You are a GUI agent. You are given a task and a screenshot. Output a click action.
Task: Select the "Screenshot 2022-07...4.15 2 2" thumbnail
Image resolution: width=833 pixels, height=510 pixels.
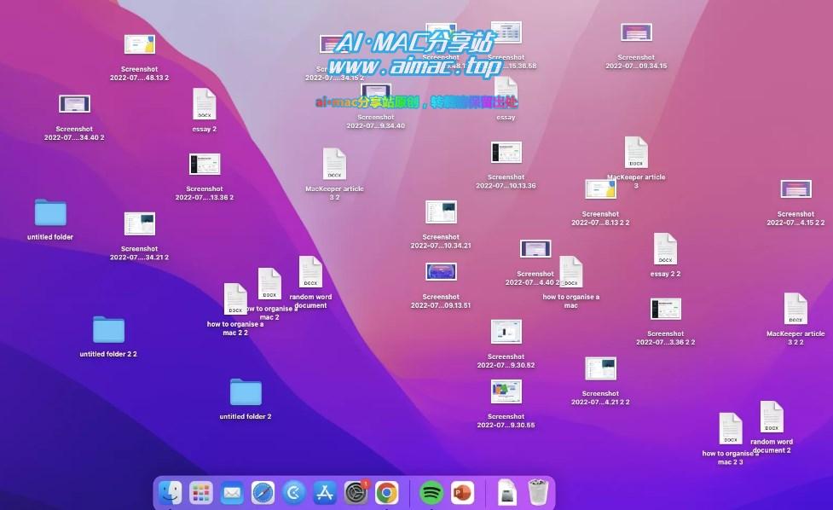click(x=795, y=189)
